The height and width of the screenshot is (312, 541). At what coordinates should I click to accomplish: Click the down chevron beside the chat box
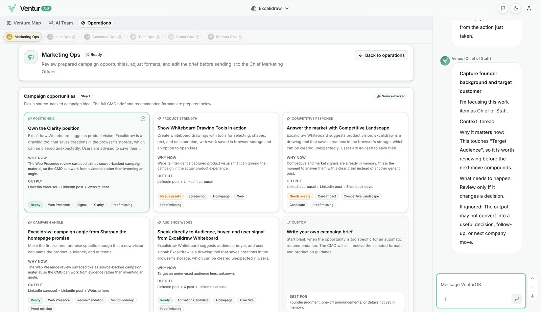coord(532,287)
